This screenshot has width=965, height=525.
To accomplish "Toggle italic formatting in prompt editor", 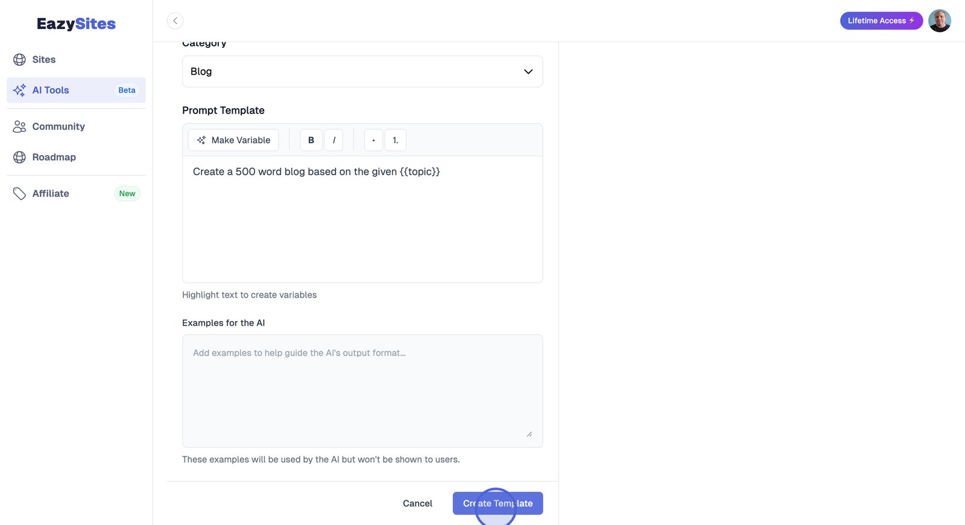I will (x=334, y=140).
